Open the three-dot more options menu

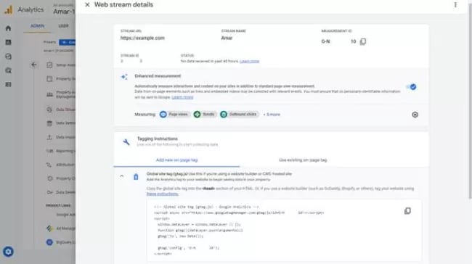455,5
